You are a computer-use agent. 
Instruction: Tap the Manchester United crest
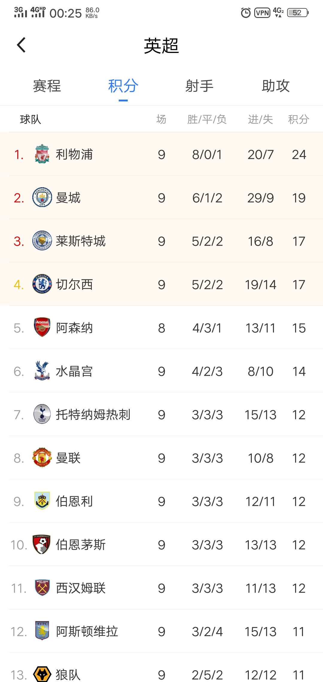[42, 458]
